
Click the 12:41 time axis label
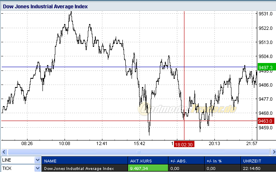[x=102, y=143]
